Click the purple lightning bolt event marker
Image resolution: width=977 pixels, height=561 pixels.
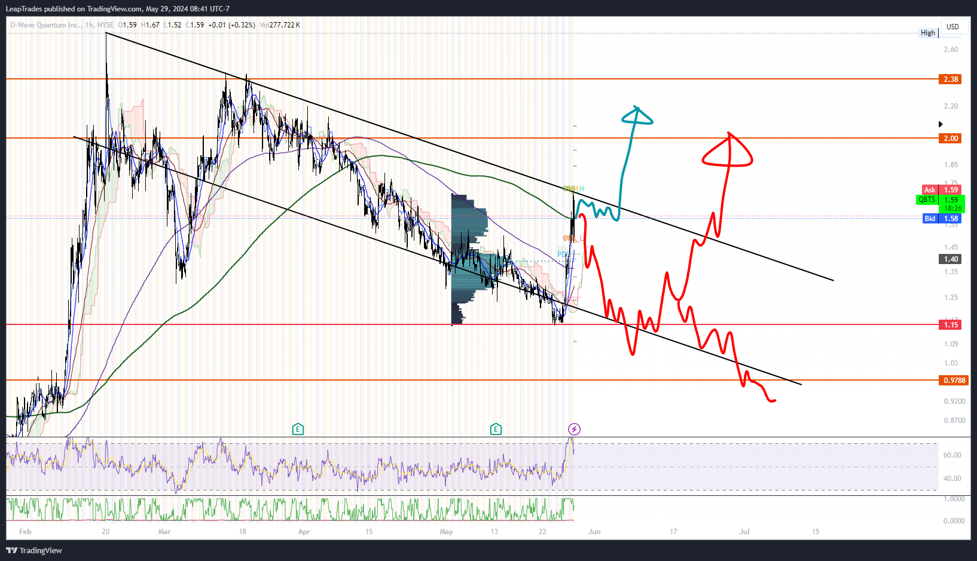[574, 429]
